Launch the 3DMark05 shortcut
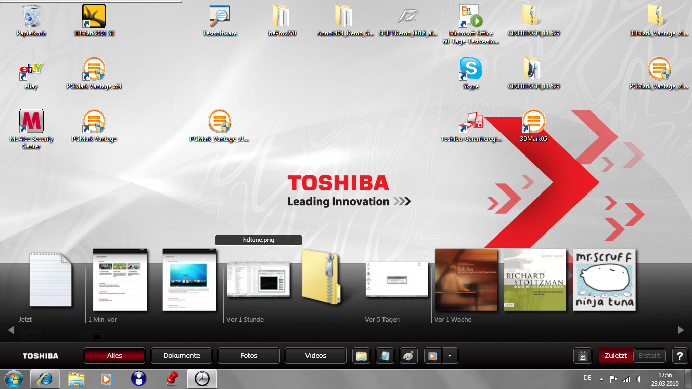The height and width of the screenshot is (389, 692). [533, 126]
